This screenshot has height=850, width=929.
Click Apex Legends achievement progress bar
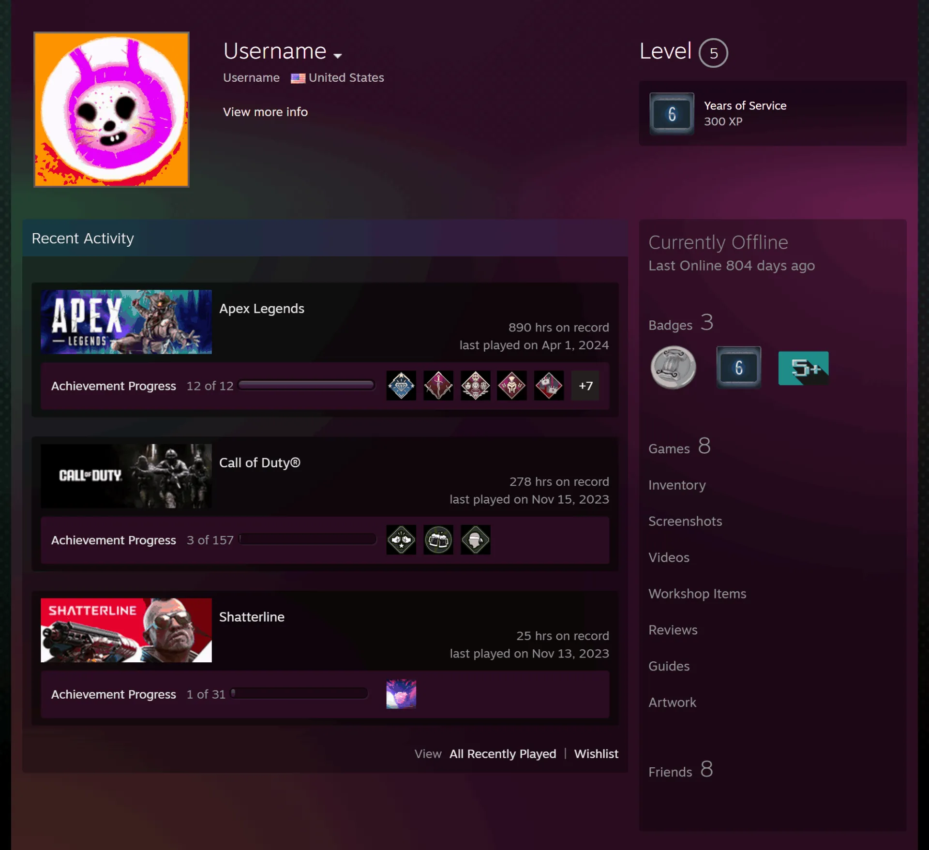tap(307, 385)
